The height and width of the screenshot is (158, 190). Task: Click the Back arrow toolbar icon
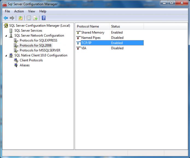pyautogui.click(x=6, y=18)
